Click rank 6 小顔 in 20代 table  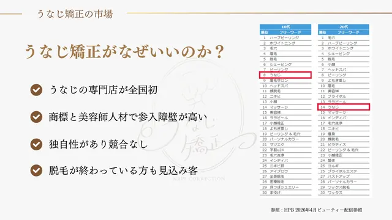pyautogui.click(x=344, y=64)
